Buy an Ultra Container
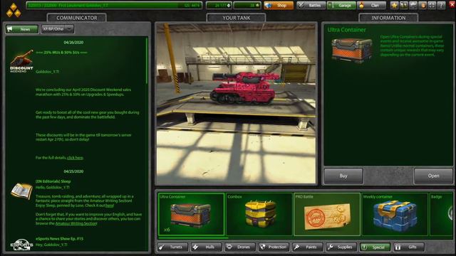456x256 pixels. tap(343, 176)
